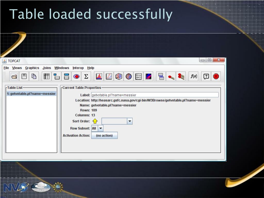Click the (no action) Activation Action button
The width and height of the screenshot is (264, 198).
[104, 135]
